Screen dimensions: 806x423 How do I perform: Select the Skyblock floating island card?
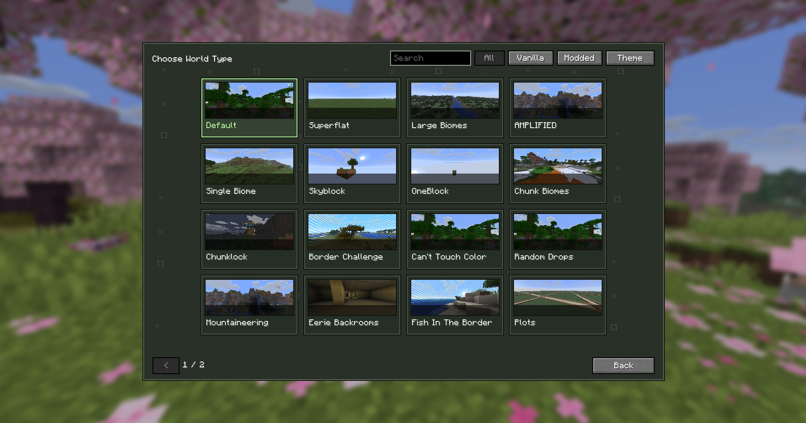[352, 174]
